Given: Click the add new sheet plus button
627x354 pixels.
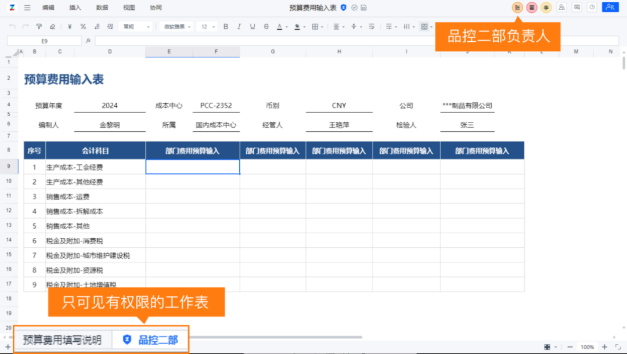Looking at the screenshot, I should click(7, 346).
